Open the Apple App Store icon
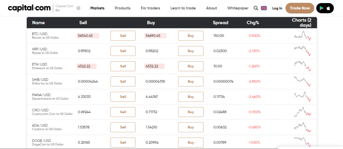 (x=328, y=8)
